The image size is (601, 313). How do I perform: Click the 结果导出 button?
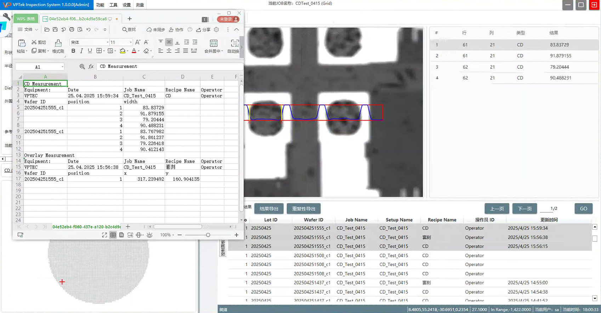tap(269, 209)
